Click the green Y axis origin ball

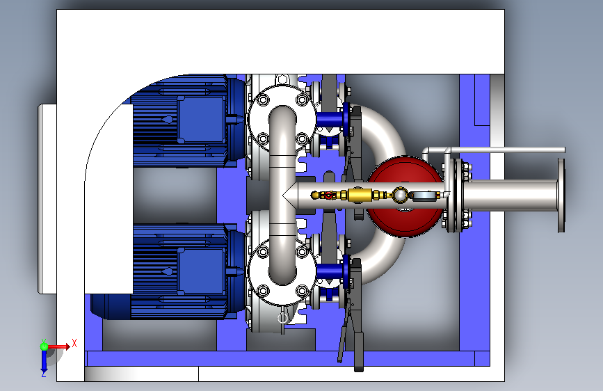click(x=44, y=346)
